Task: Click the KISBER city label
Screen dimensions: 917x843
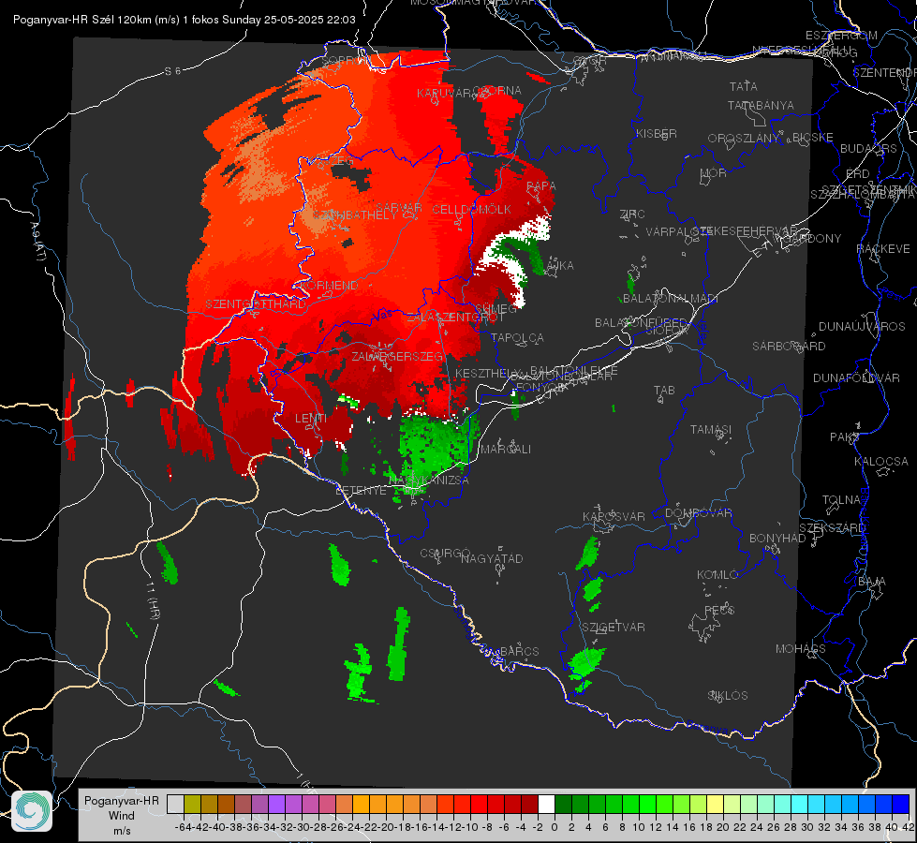Action: [657, 133]
